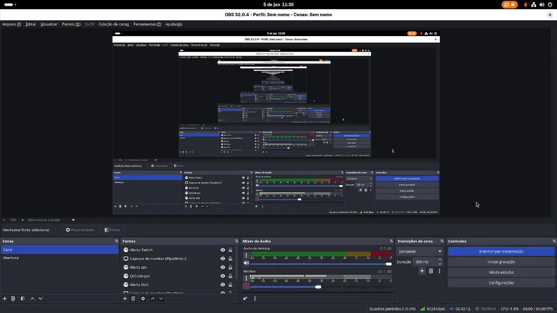Open the Visualizar menu
557x313 pixels.
[49, 24]
